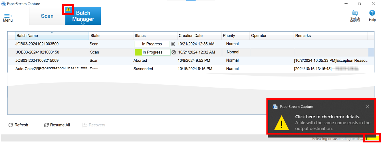Click the Exception Reason remarks cell
Viewport: 381px width, 143px height.
click(x=331, y=61)
